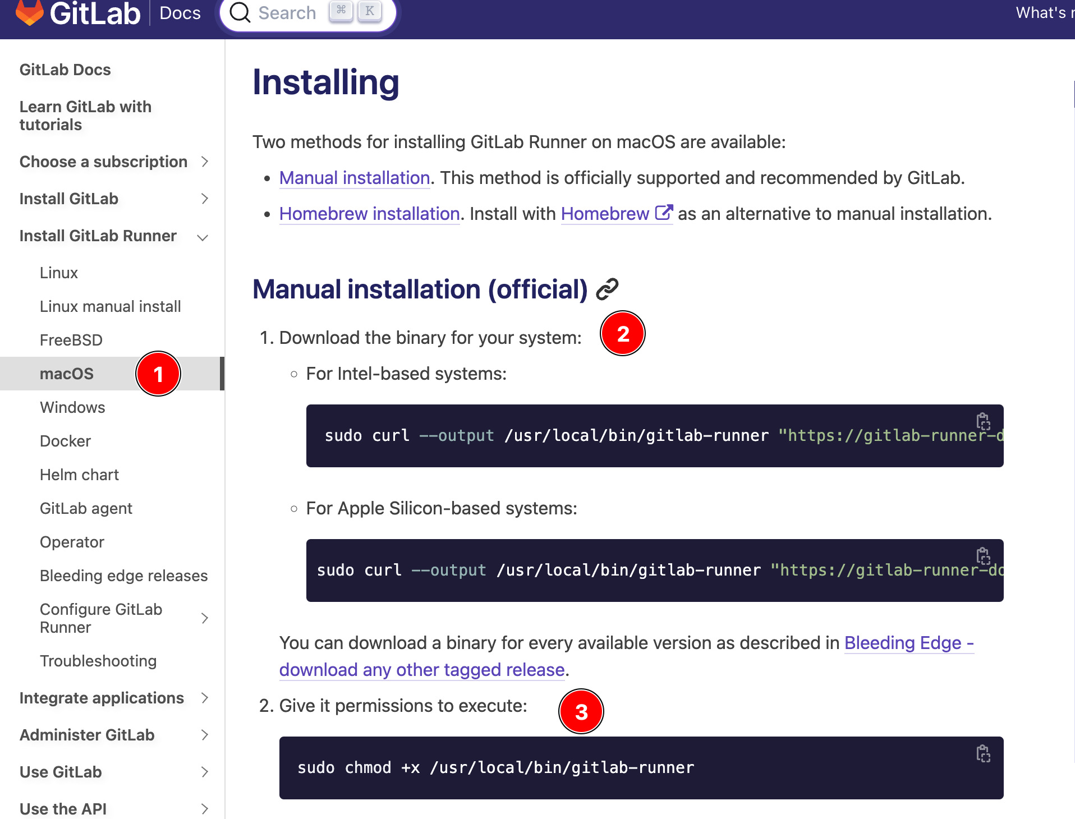Copy the Intel-based curl command

983,421
